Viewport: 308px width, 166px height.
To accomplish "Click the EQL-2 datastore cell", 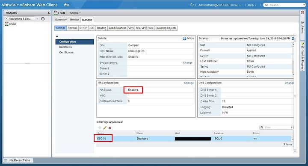I will 218,139.
